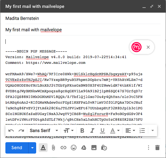Dismiss the Mailvelope button with X

click(x=148, y=47)
